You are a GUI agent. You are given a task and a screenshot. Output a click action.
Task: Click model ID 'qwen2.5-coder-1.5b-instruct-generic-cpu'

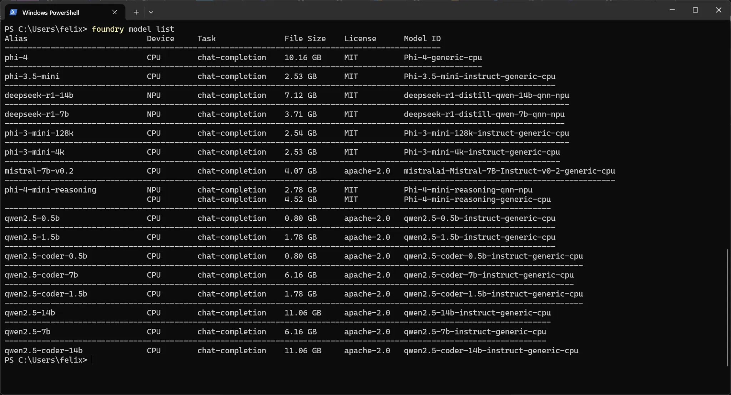(x=494, y=294)
